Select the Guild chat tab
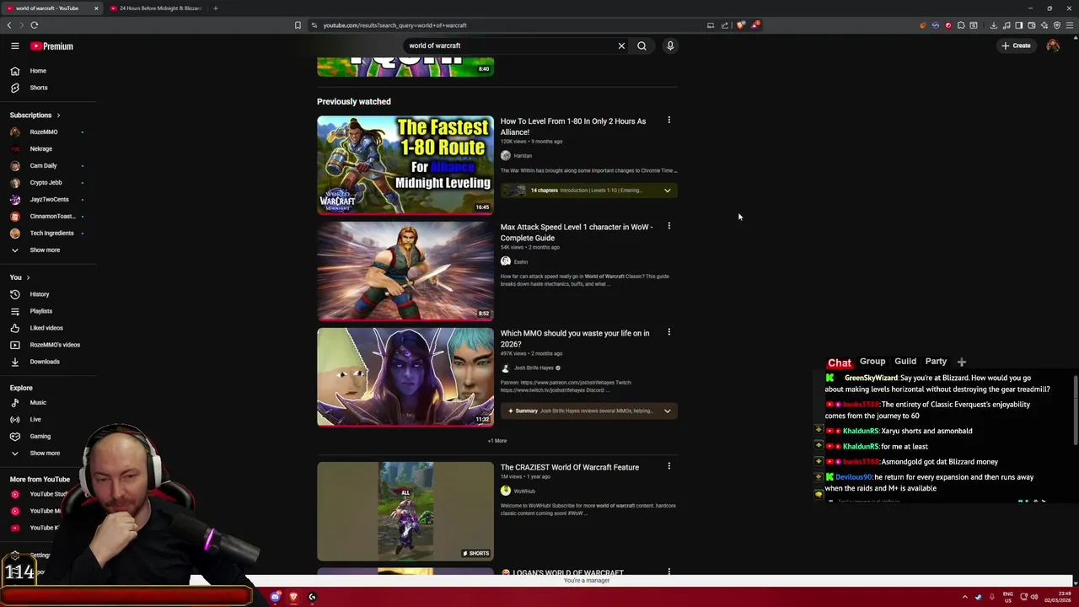Screen dimensions: 1079x607 (x=905, y=361)
